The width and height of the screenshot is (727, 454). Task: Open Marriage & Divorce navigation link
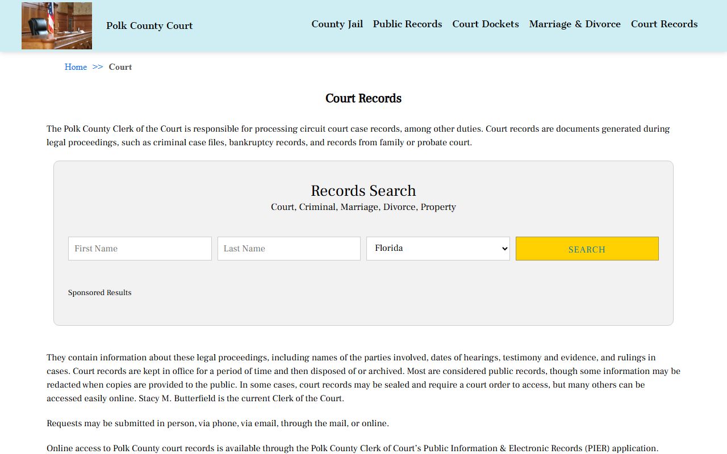click(x=575, y=24)
